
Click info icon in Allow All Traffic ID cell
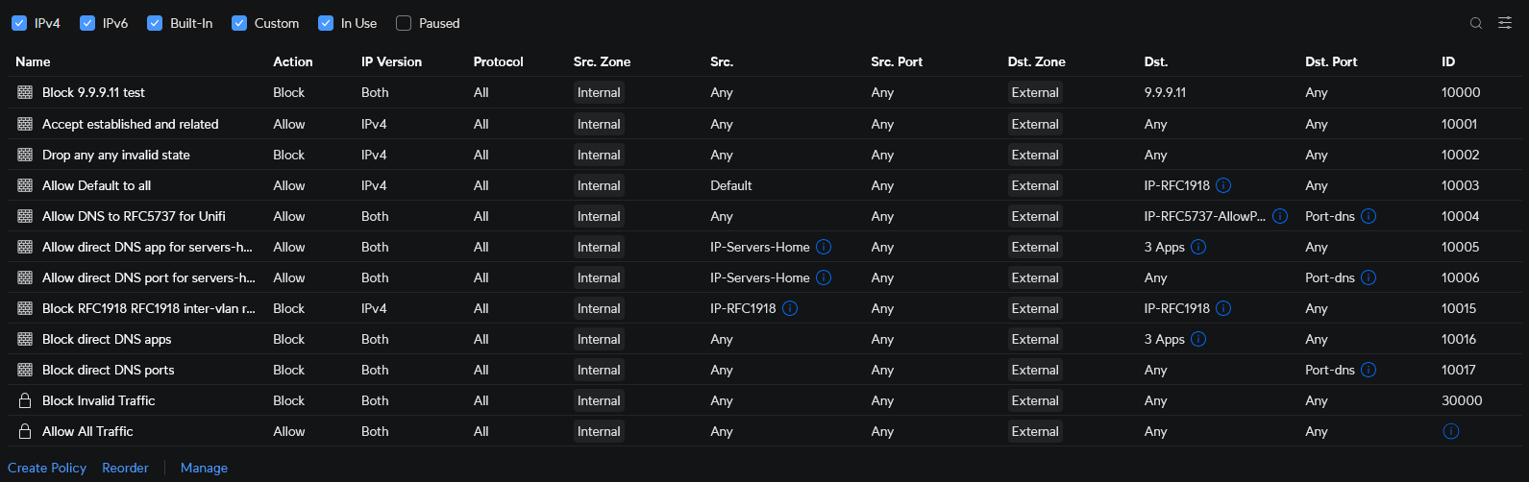pyautogui.click(x=1451, y=431)
